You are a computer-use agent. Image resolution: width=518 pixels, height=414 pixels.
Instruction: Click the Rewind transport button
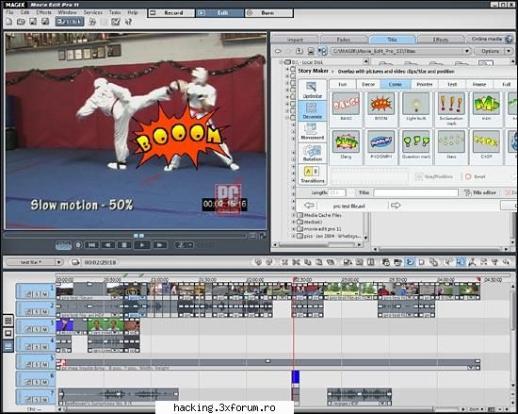click(107, 245)
